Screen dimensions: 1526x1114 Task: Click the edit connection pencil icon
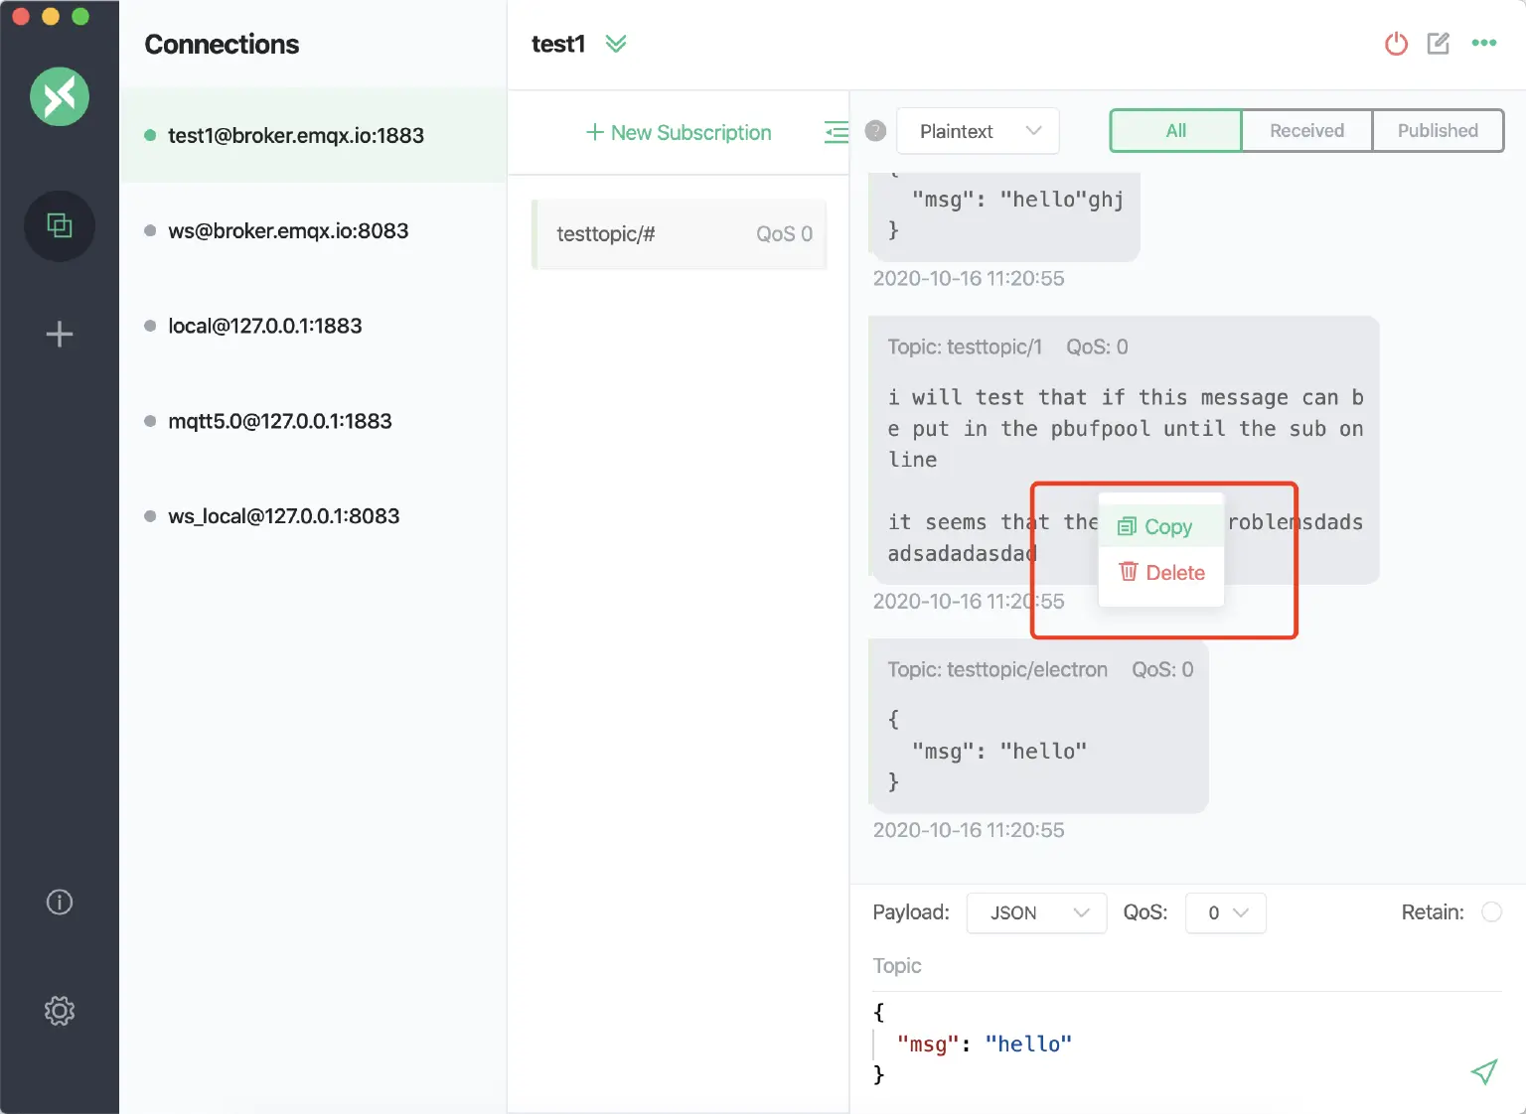point(1438,44)
